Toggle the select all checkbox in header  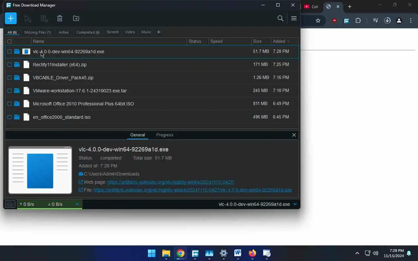tap(9, 41)
